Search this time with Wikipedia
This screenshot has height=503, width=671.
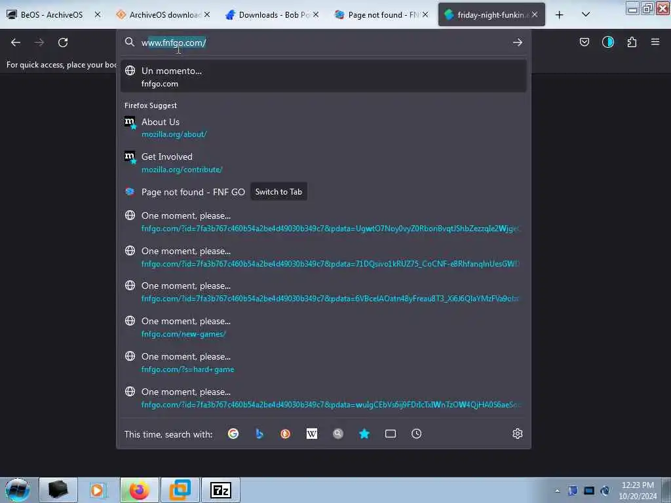312,434
